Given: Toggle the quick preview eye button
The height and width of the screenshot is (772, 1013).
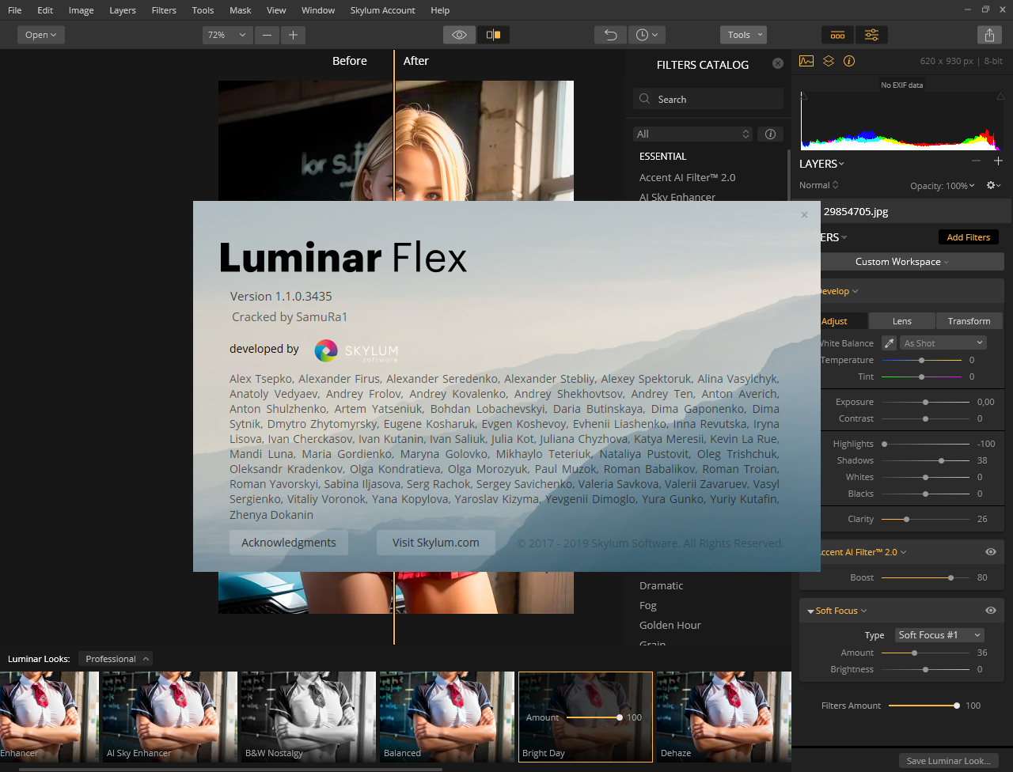Looking at the screenshot, I should coord(459,35).
